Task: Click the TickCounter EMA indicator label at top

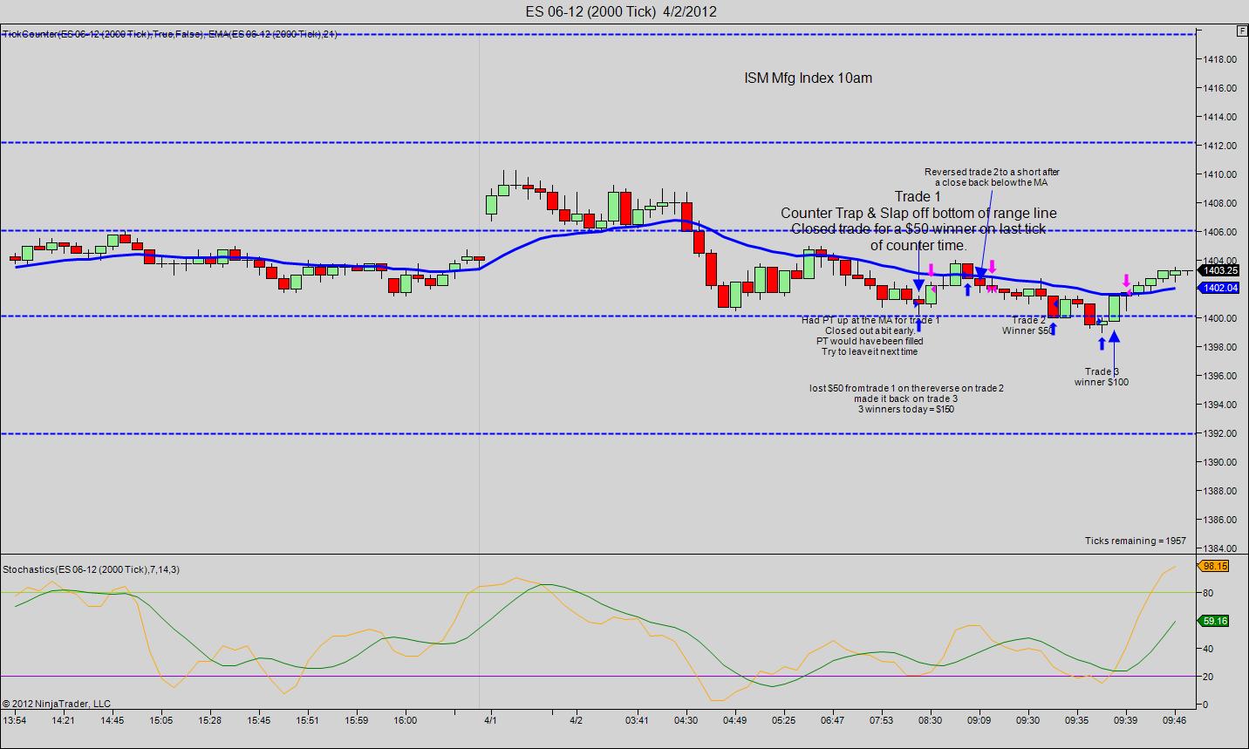Action: coord(170,34)
